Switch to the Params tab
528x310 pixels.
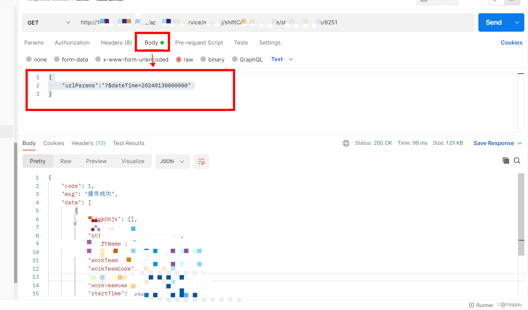coord(34,43)
